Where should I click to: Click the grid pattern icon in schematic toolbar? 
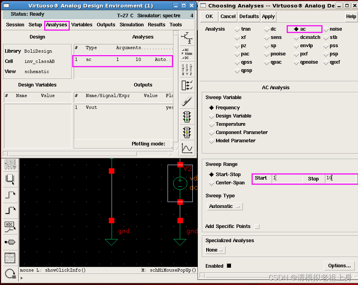[x=10, y=164]
